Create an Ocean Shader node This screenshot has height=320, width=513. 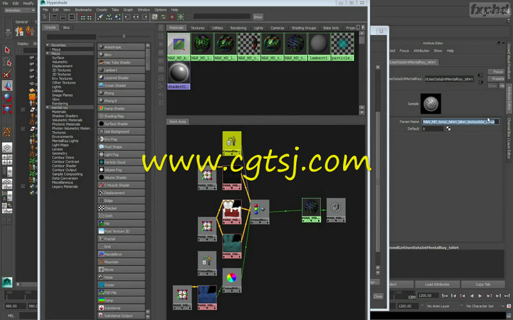[121, 85]
